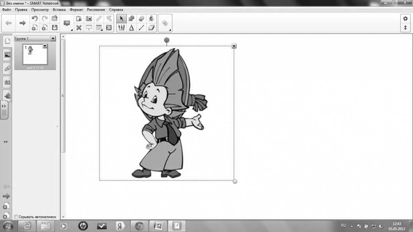Select the Text tool
The image size is (413, 232).
pos(131,28)
